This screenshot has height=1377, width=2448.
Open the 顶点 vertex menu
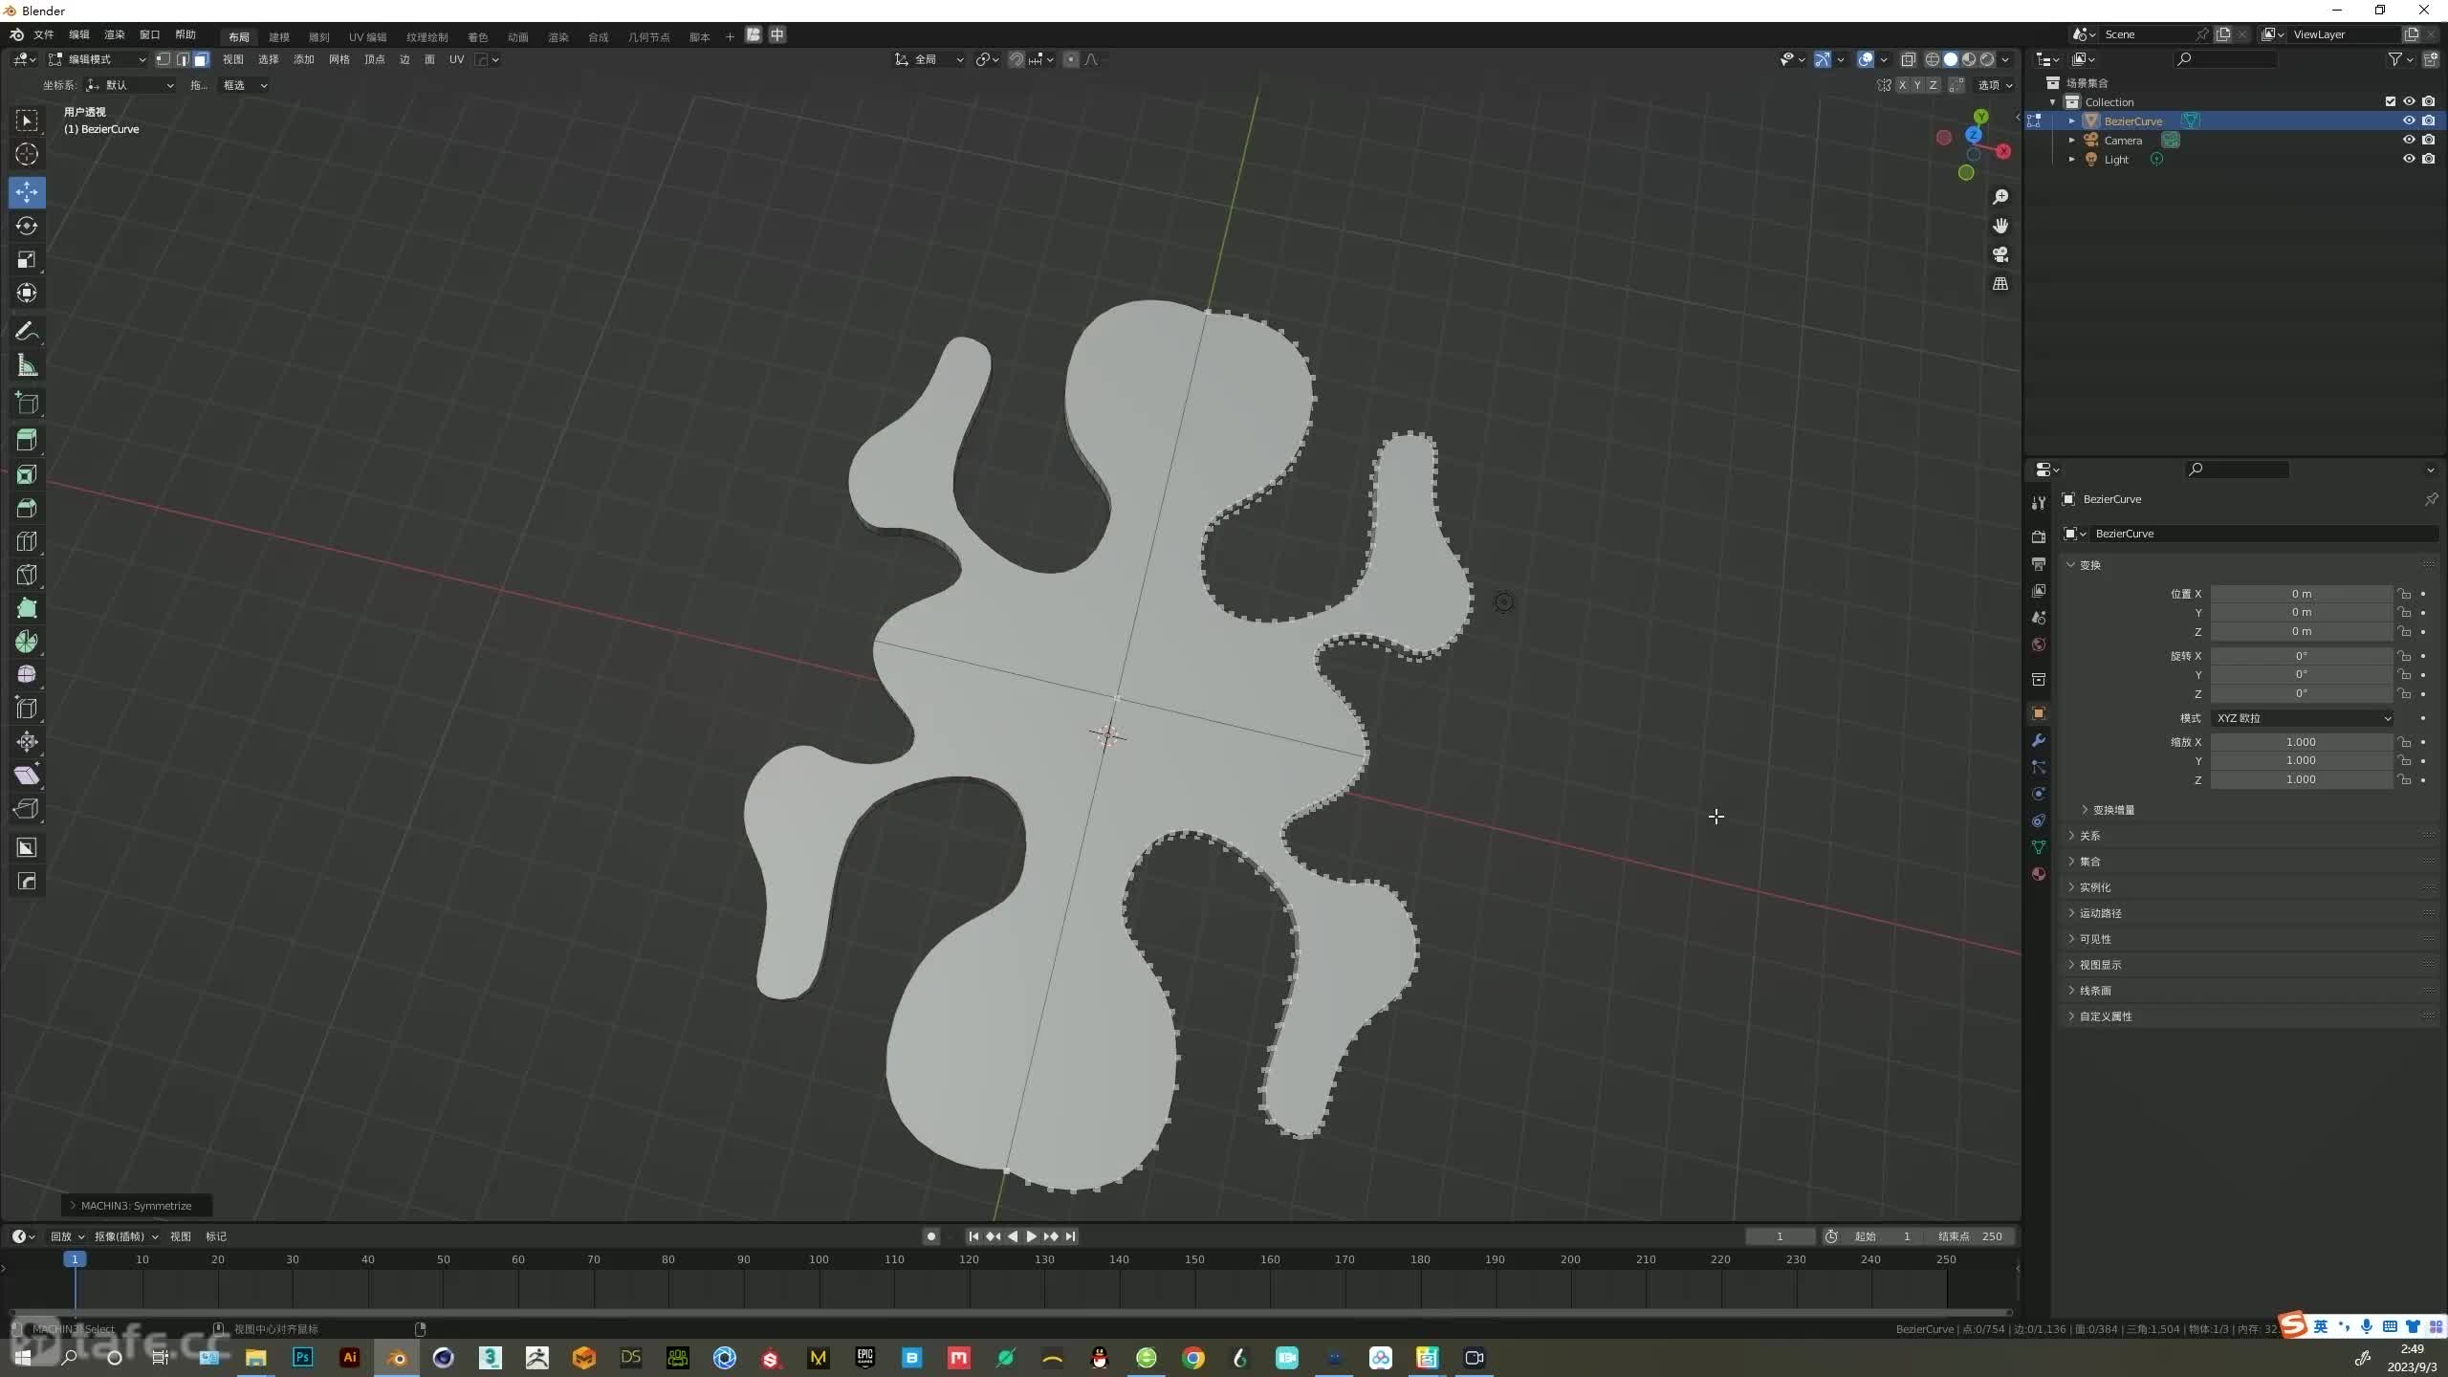(x=375, y=59)
